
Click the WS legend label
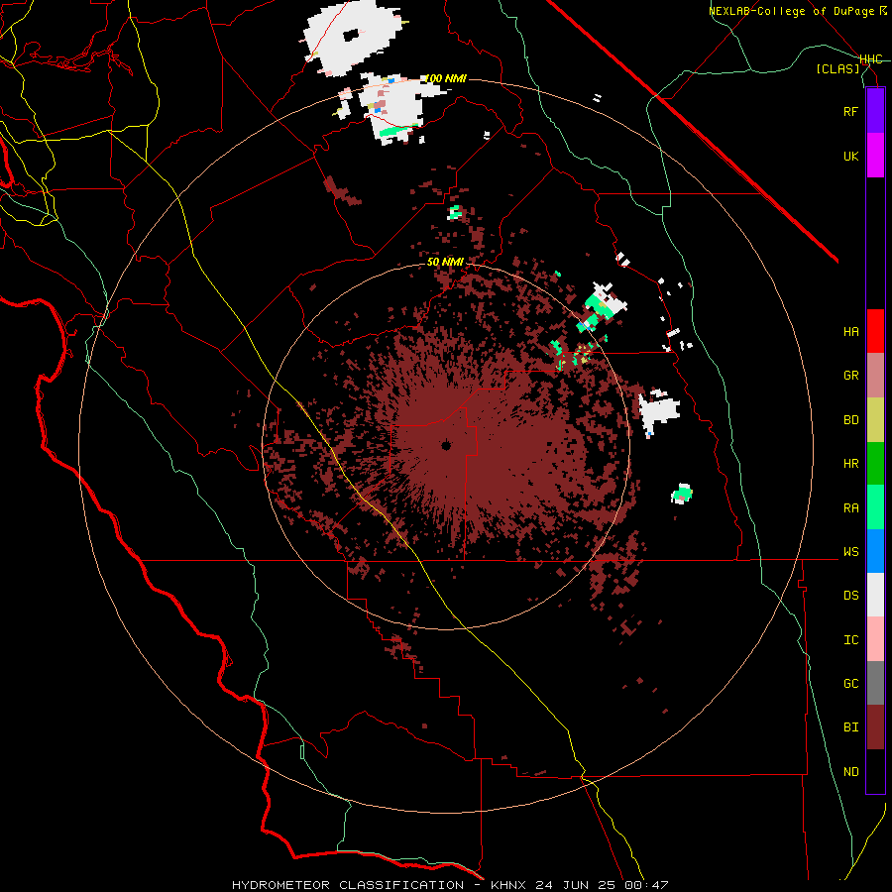point(851,552)
